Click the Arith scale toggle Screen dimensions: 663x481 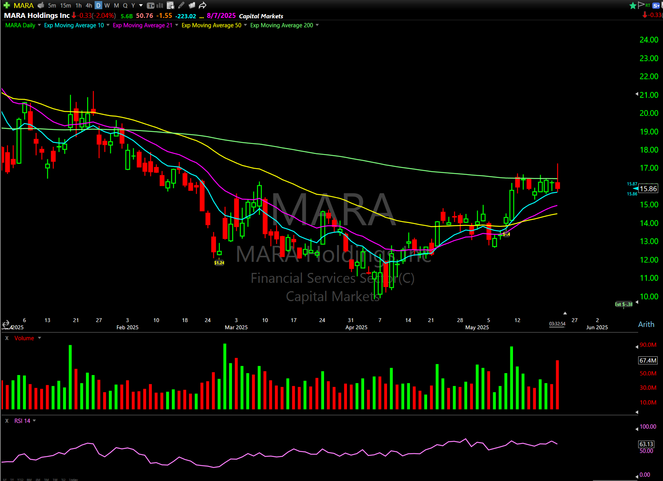(646, 324)
